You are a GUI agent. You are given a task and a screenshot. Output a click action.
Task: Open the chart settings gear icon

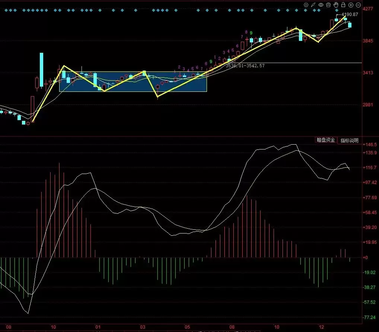click(x=306, y=5)
